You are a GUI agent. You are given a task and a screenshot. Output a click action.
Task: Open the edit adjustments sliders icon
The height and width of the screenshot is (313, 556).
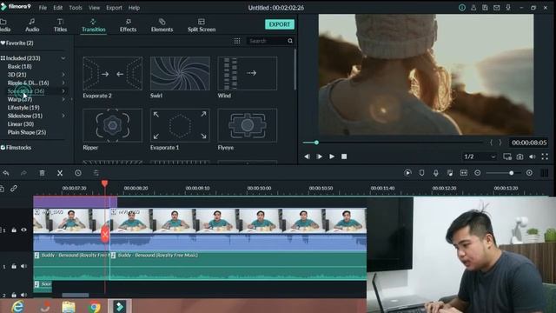[96, 173]
